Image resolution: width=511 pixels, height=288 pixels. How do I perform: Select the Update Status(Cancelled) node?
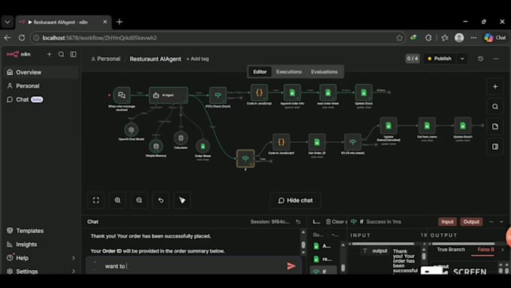coord(389,126)
